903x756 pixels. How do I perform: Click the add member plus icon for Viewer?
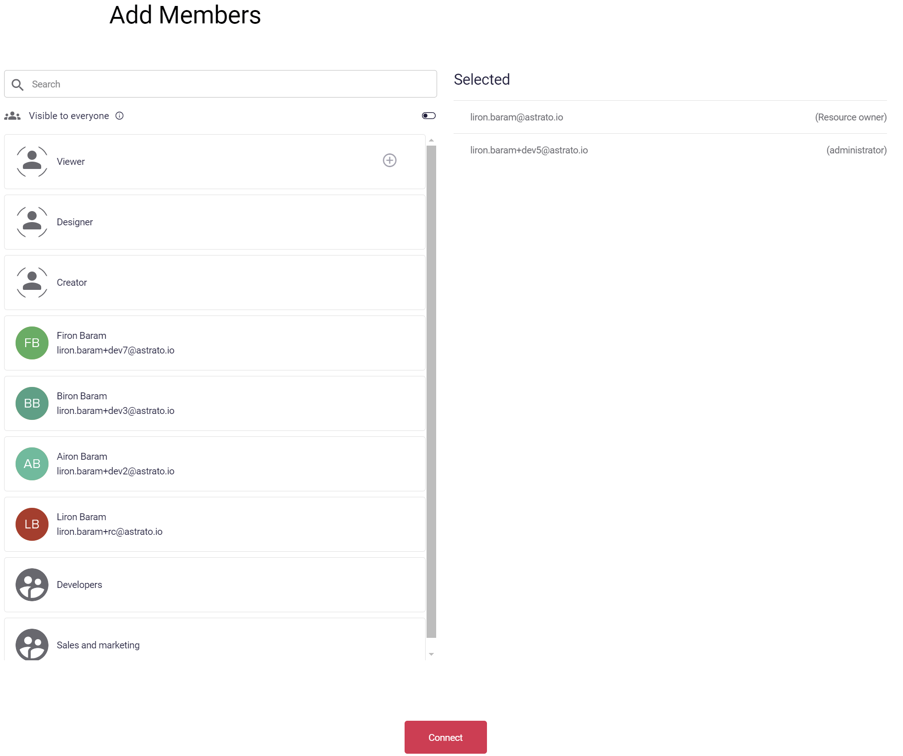[x=390, y=161]
